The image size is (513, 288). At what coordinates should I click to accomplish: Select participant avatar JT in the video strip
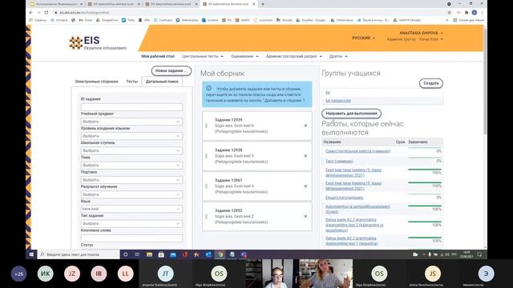(166, 274)
